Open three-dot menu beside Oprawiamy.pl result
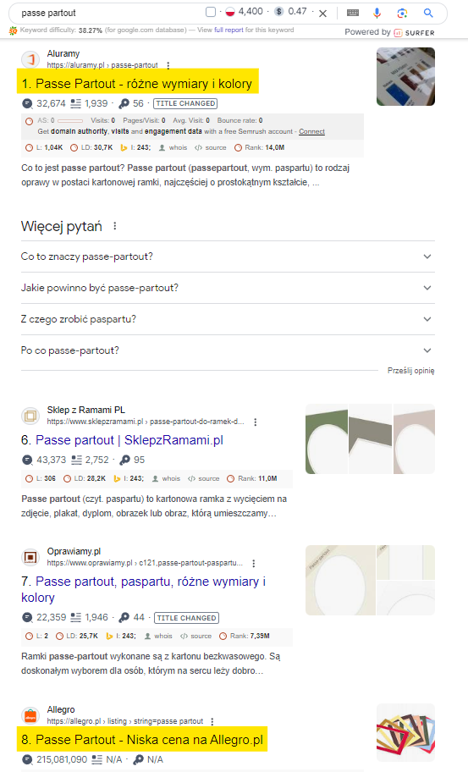Screen dimensions: 468x772 pos(253,563)
